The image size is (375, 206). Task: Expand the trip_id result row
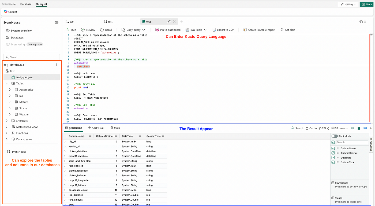tap(65, 142)
